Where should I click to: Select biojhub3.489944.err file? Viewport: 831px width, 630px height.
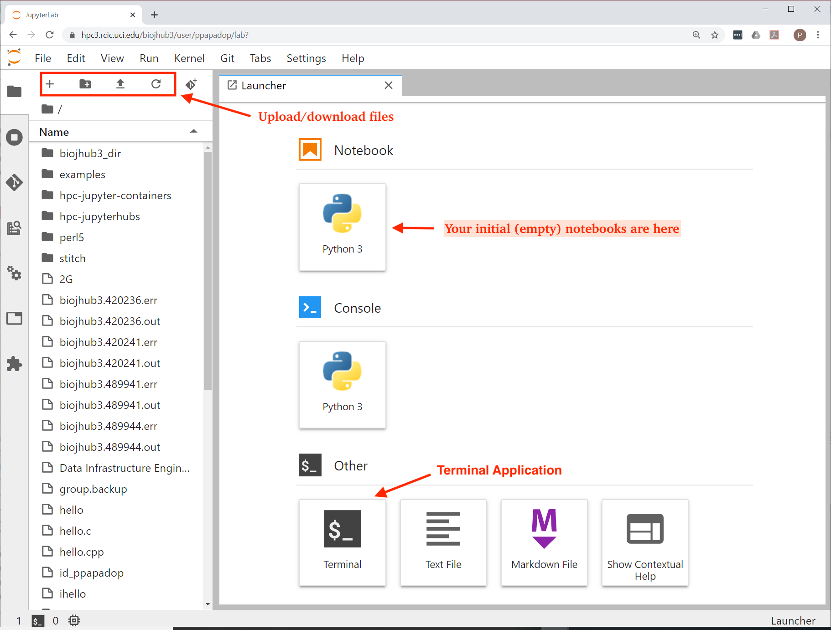pyautogui.click(x=116, y=426)
